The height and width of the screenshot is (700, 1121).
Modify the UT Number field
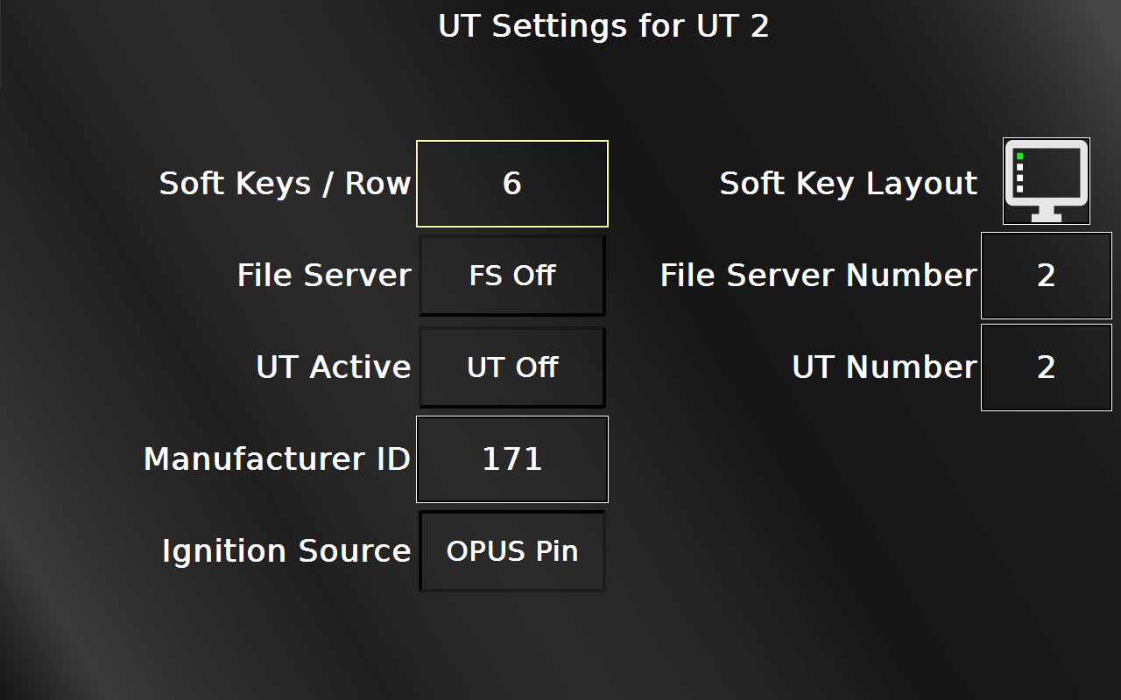1046,367
